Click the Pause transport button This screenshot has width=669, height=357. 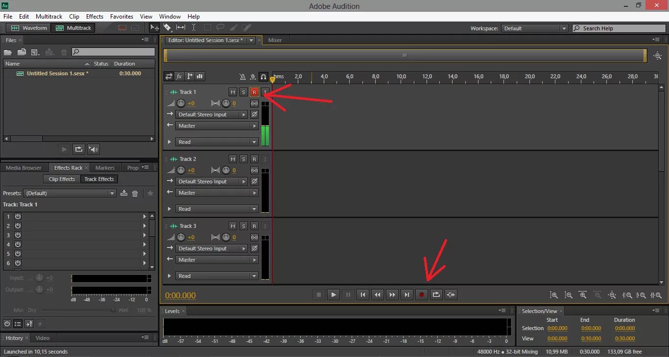348,294
